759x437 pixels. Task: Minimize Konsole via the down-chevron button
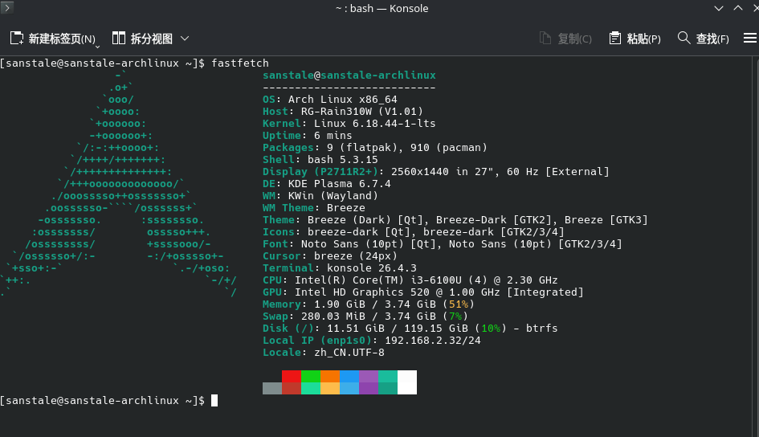coord(719,8)
